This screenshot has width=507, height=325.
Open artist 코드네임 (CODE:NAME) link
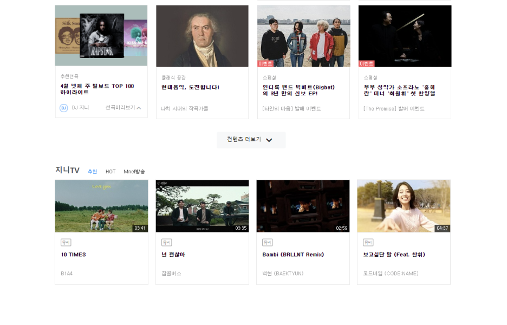tap(391, 274)
